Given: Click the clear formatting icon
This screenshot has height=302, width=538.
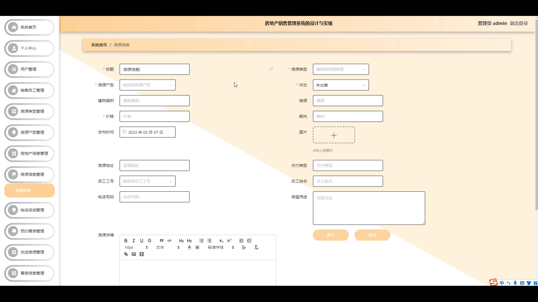Looking at the screenshot, I should pyautogui.click(x=256, y=247).
